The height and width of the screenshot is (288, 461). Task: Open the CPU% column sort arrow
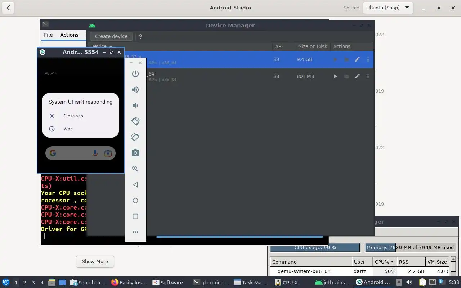coord(392,262)
